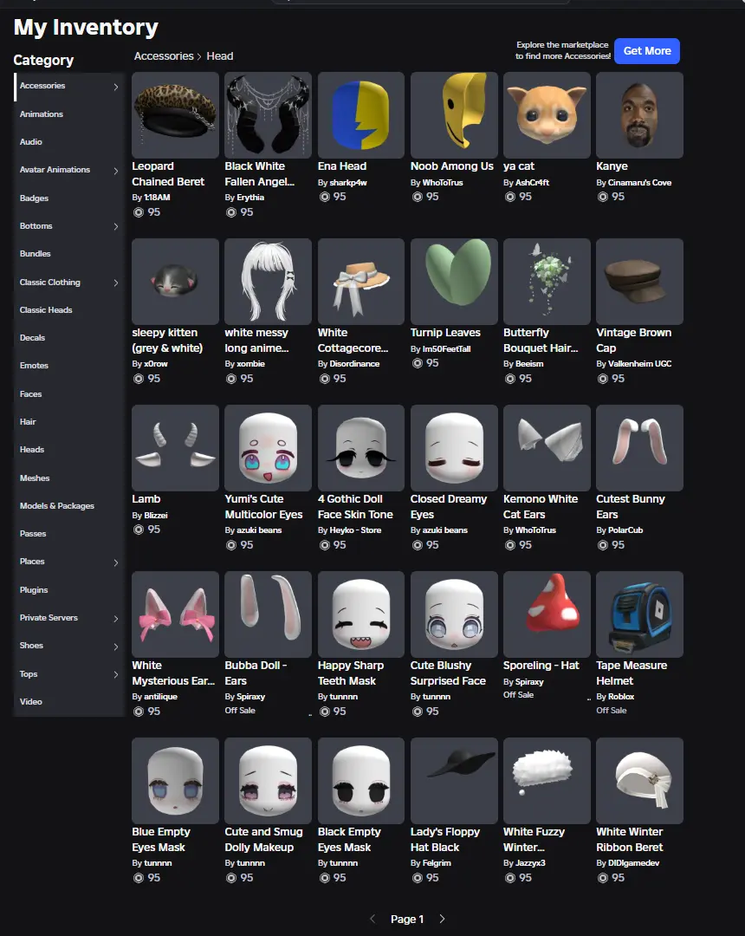Select the Models & Packages category
Screen dimensions: 745x936
pyautogui.click(x=56, y=505)
